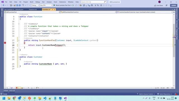179x101 pixels.
Task: Click the Visual Studio taskbar icon
Action: click(65, 98)
